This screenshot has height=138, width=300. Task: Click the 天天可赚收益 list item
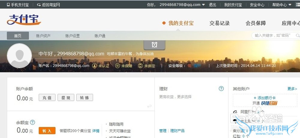(x=120, y=131)
